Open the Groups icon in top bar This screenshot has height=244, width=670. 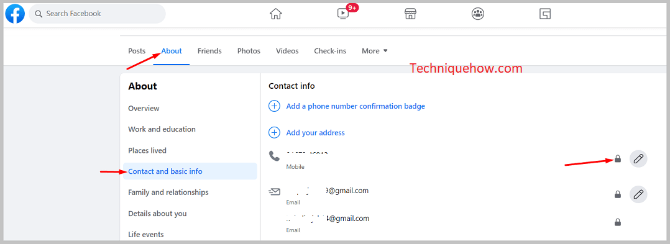pyautogui.click(x=478, y=14)
